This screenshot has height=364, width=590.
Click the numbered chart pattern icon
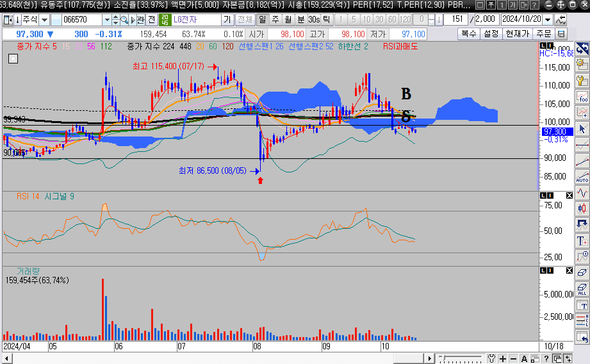pyautogui.click(x=582, y=257)
